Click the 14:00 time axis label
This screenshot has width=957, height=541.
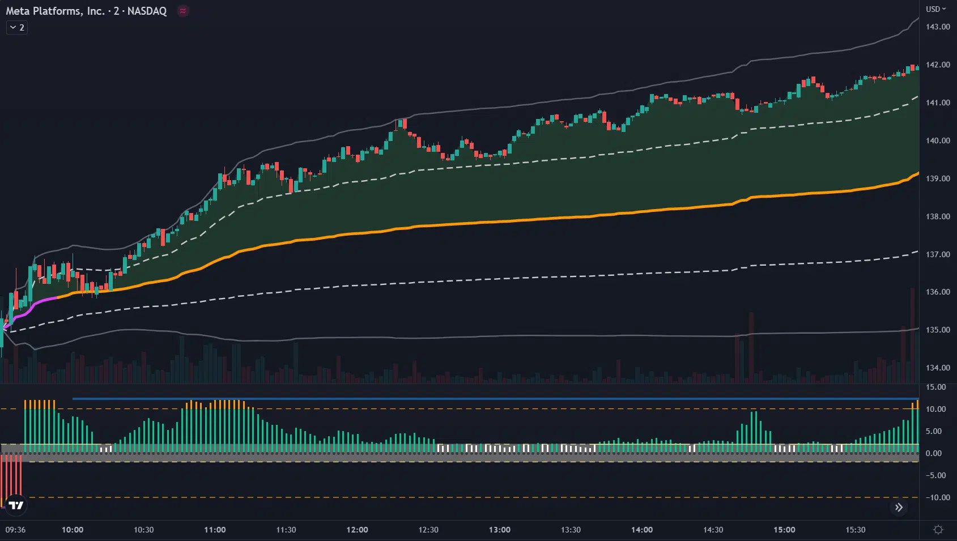click(x=642, y=530)
